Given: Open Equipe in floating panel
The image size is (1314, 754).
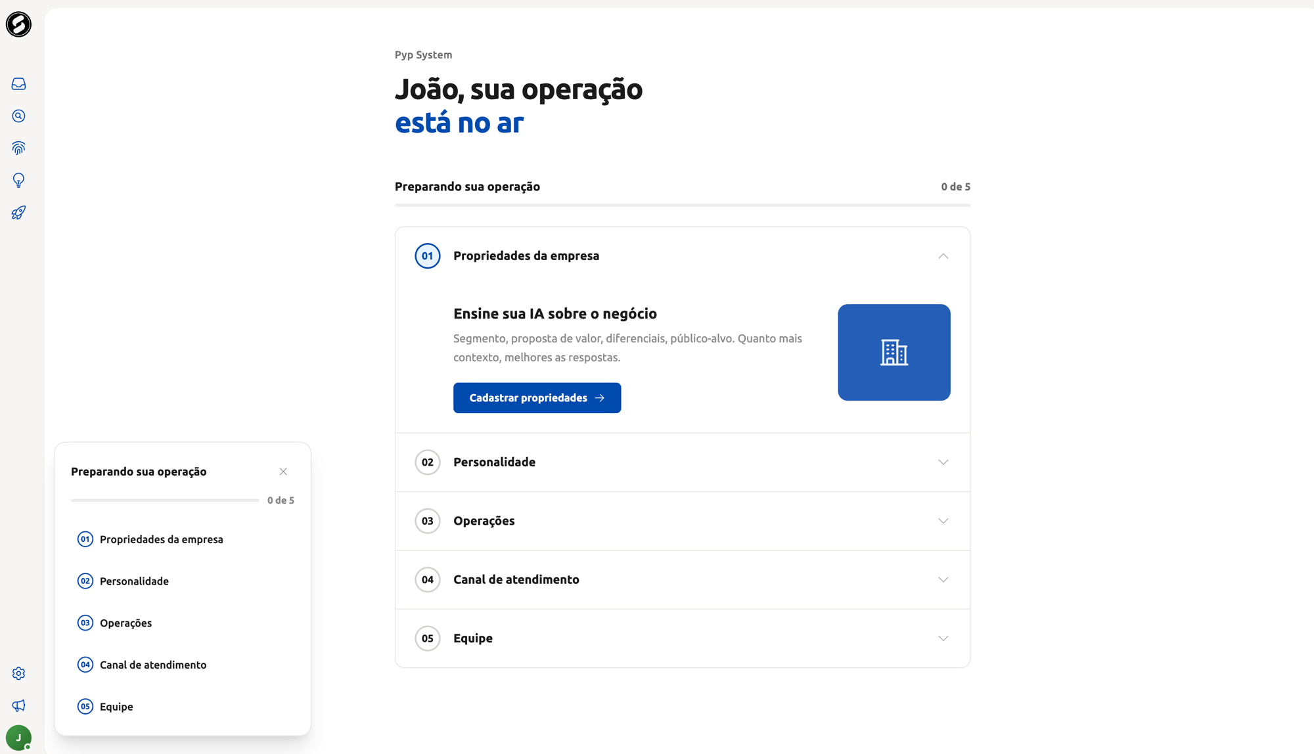Looking at the screenshot, I should tap(183, 707).
